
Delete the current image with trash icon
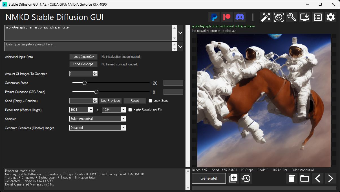coord(292,178)
